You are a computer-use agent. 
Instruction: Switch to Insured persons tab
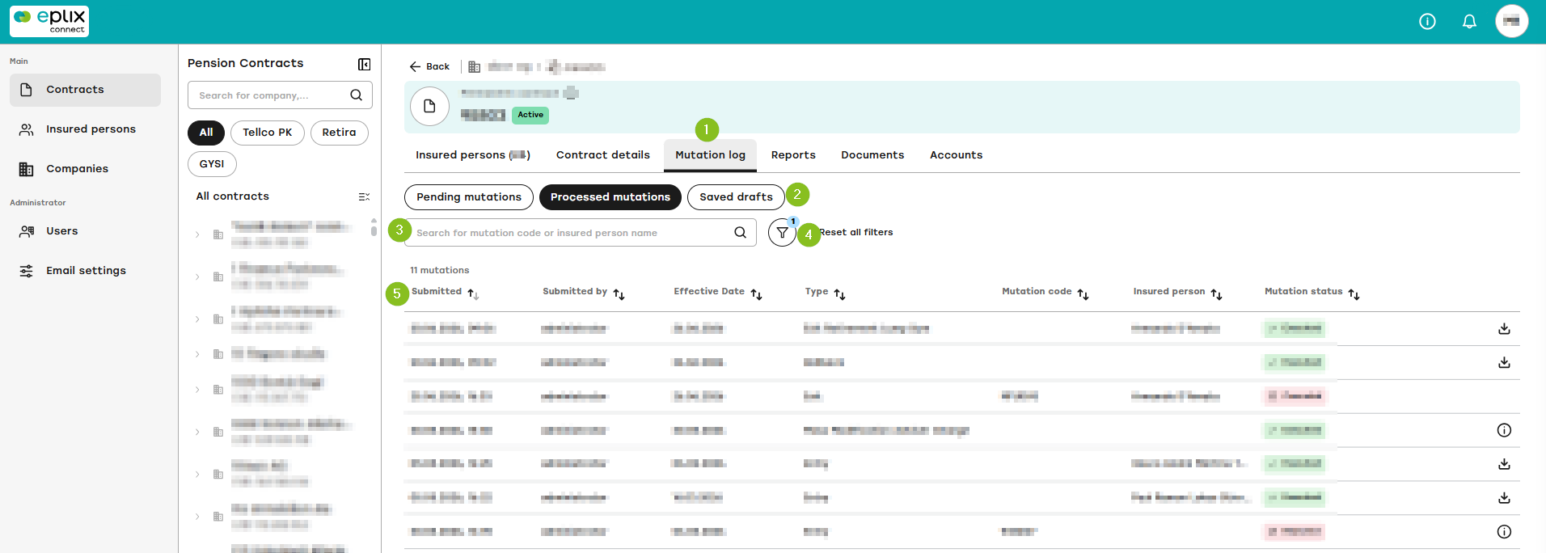[472, 155]
